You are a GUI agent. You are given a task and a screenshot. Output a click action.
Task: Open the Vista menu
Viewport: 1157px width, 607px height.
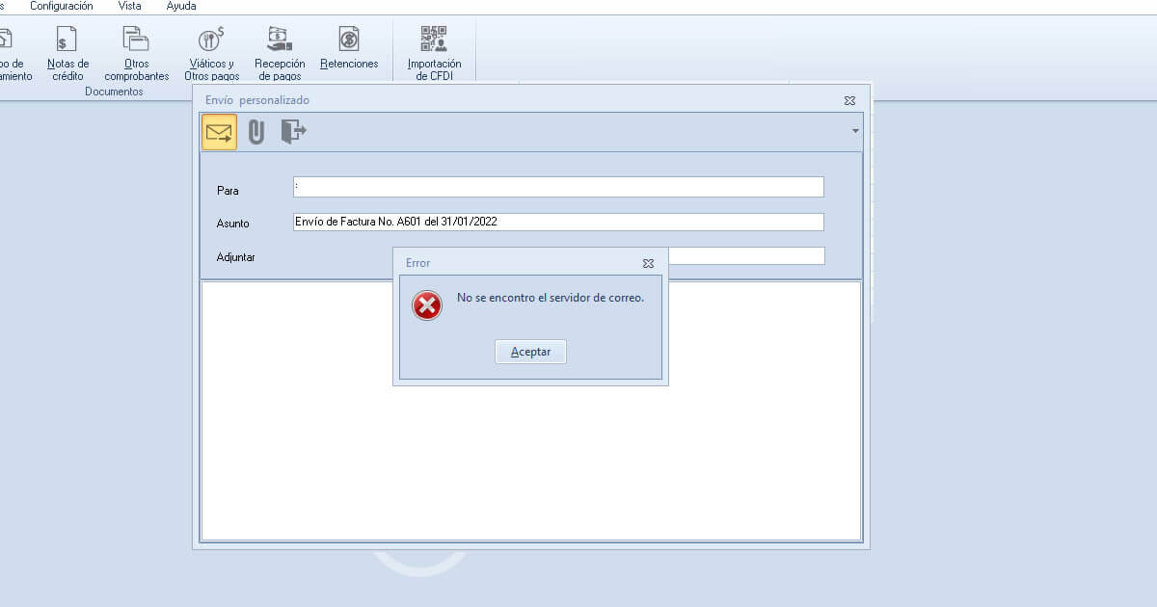pyautogui.click(x=129, y=6)
